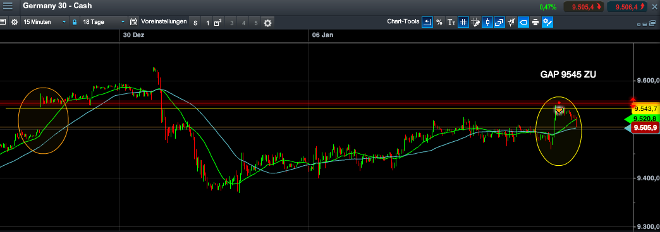
Task: Click the sell price 9.505,4 button
Action: point(584,7)
